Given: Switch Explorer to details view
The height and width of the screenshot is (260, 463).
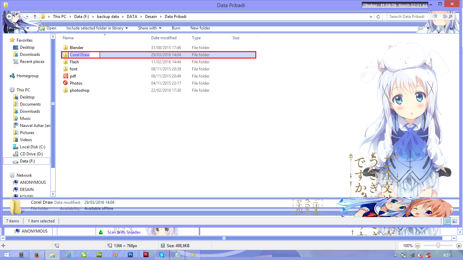Looking at the screenshot, I should point(447,221).
